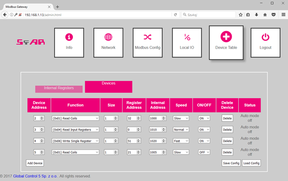Bookmark this page with star icon

(x=241, y=15)
